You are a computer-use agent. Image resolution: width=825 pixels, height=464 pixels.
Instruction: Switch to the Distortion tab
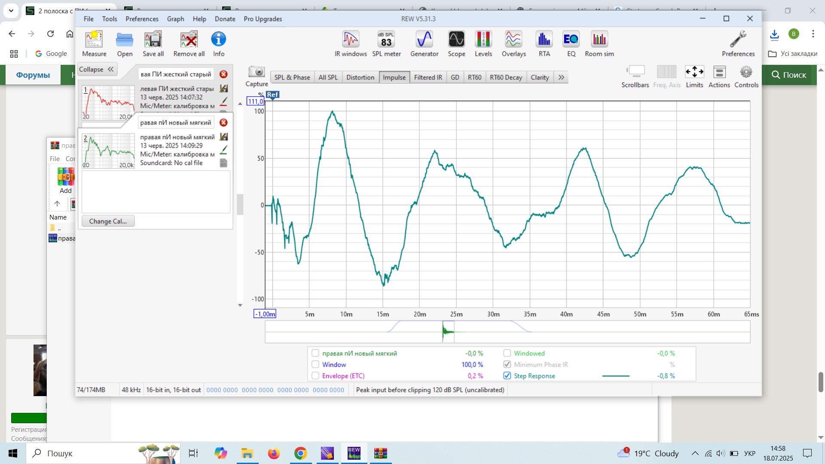tap(360, 77)
